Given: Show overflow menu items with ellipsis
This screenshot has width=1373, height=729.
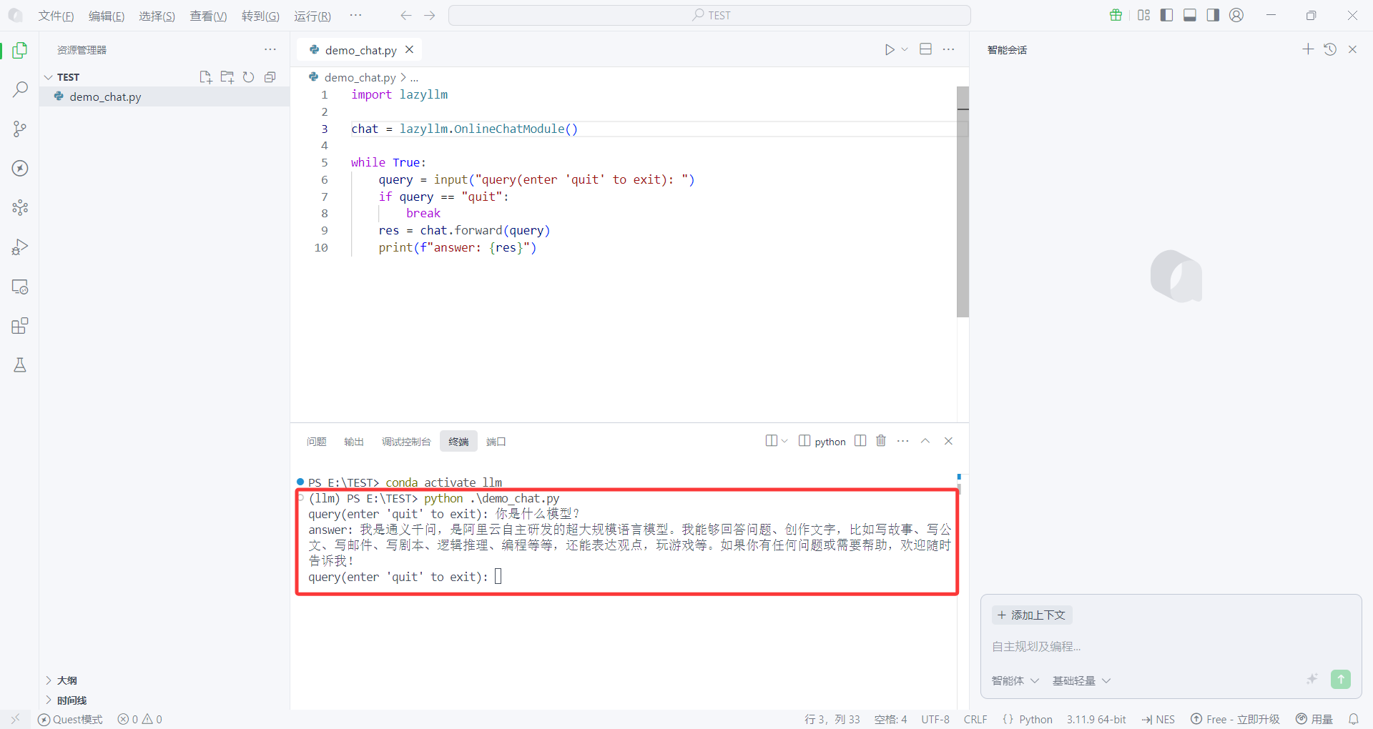Looking at the screenshot, I should [355, 15].
